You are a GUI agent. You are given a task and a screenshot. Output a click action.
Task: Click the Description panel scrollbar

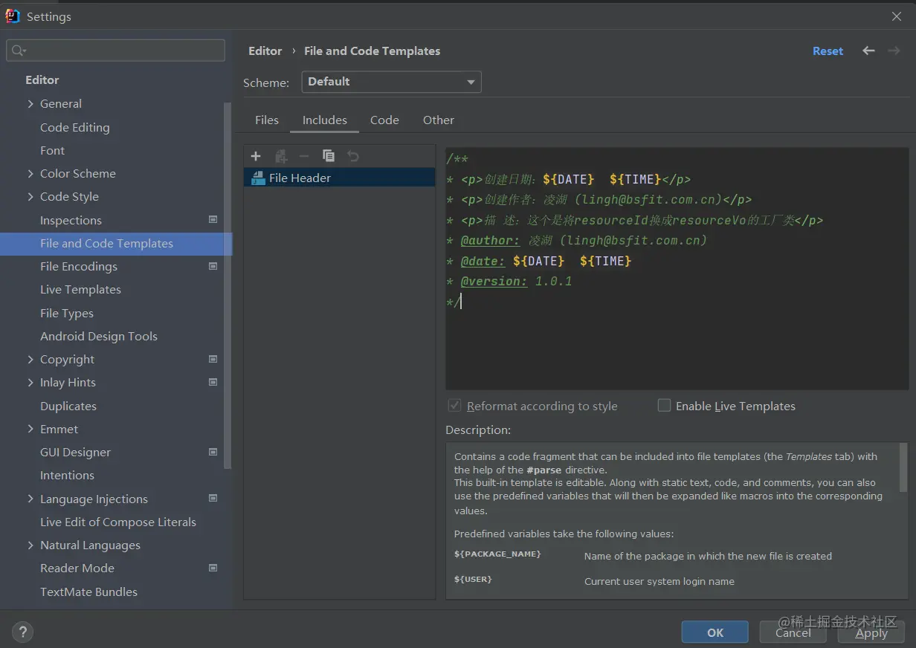903,468
